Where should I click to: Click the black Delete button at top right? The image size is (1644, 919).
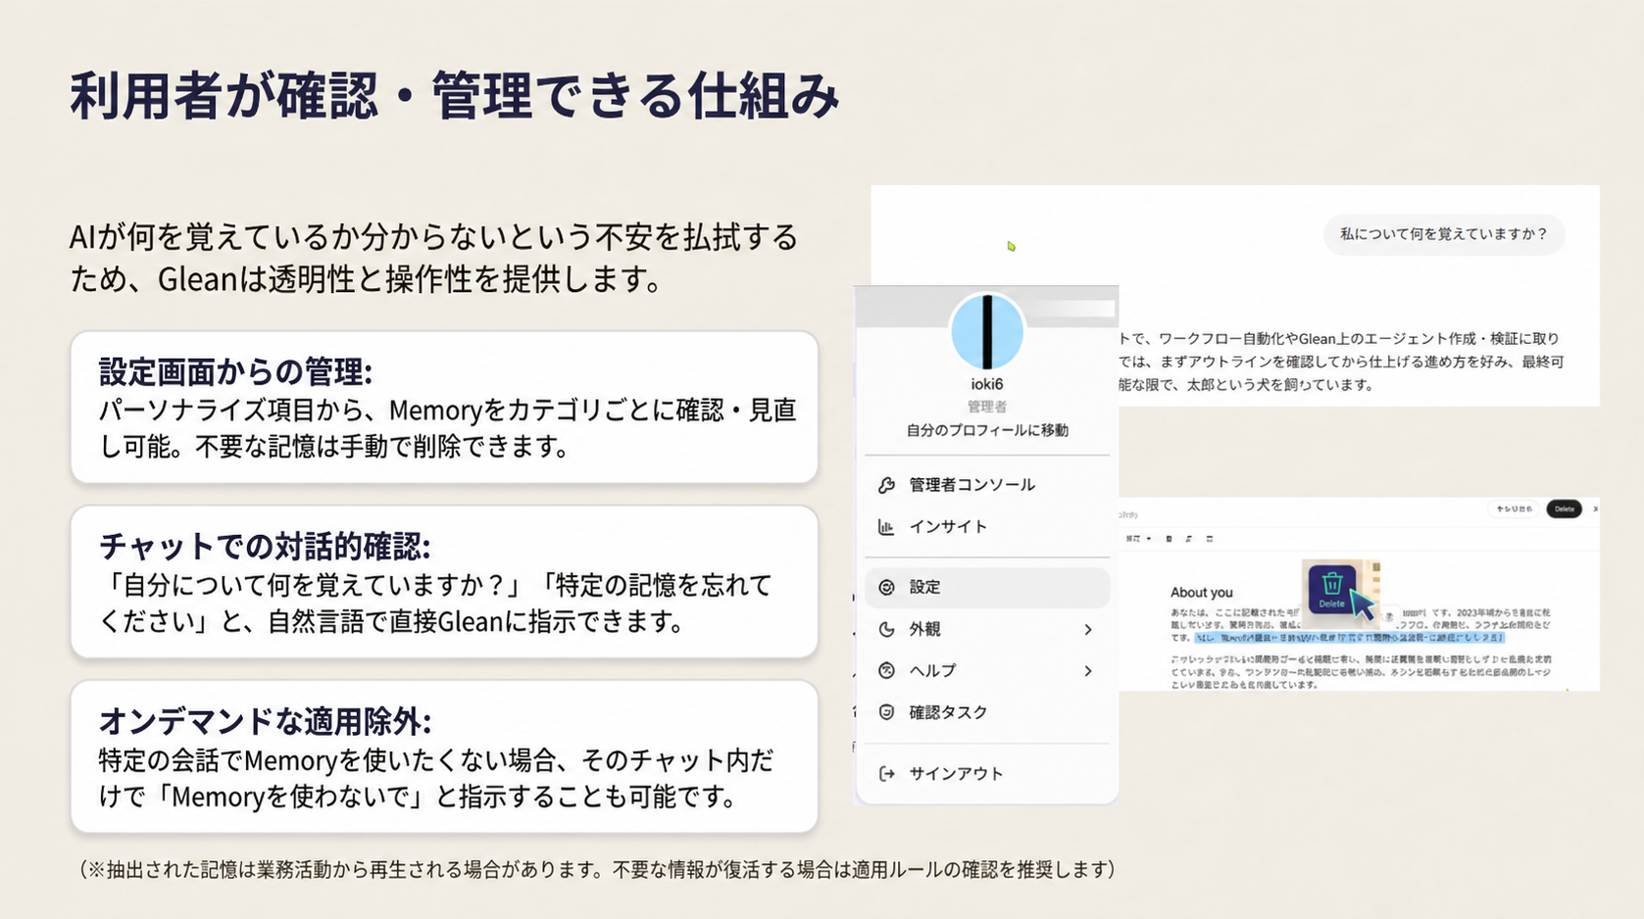(x=1564, y=508)
